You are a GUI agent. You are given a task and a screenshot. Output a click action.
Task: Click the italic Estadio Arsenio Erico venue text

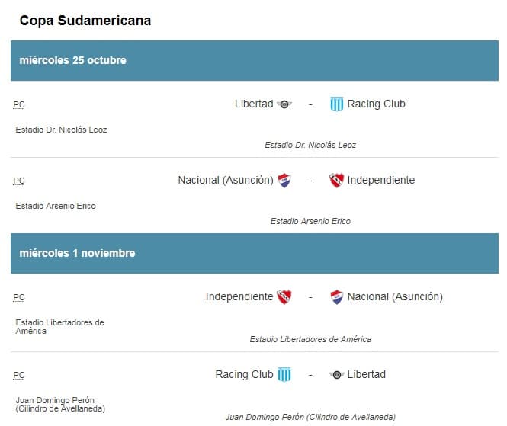click(x=310, y=221)
